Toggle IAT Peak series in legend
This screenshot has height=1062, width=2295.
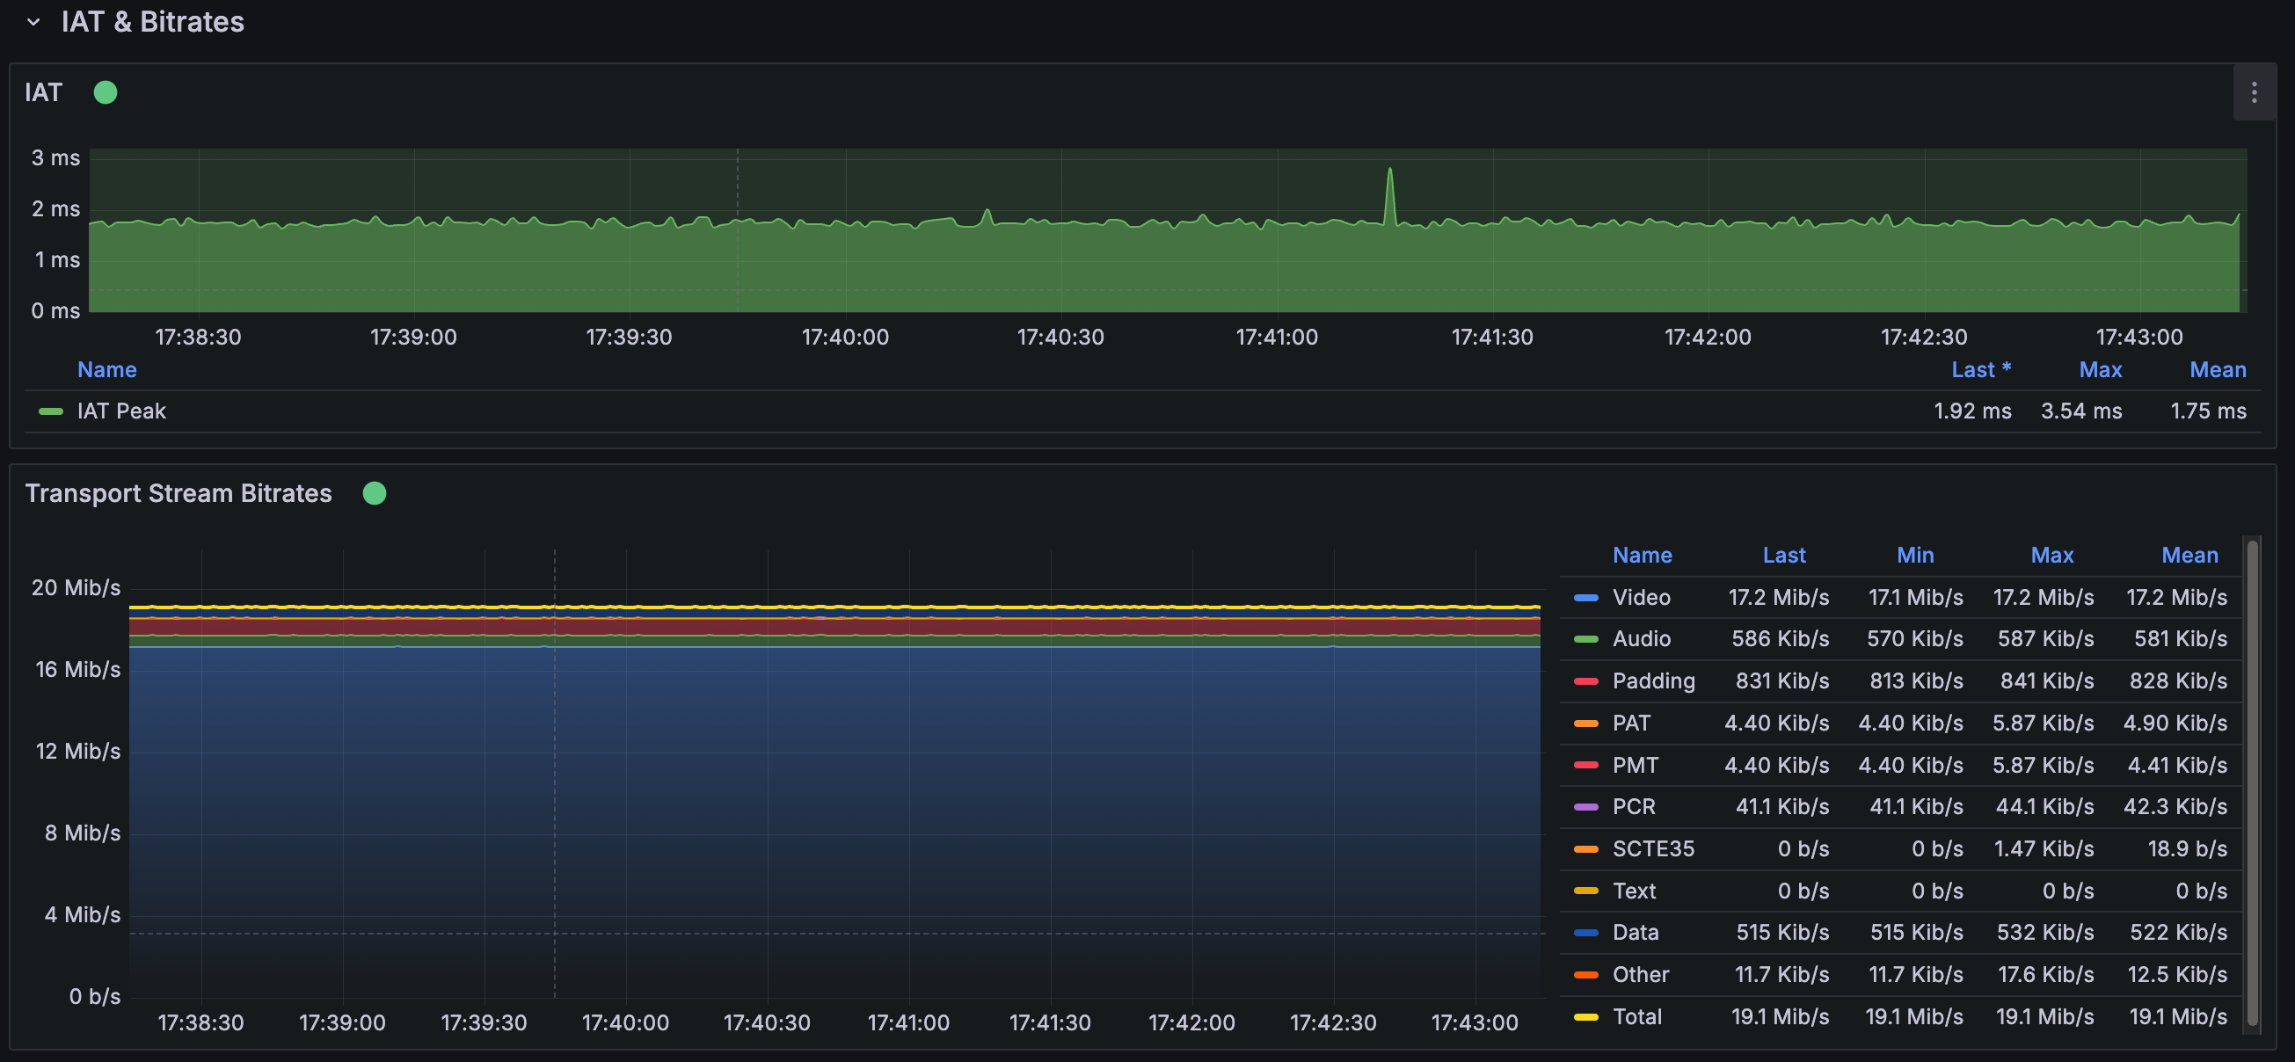click(121, 411)
